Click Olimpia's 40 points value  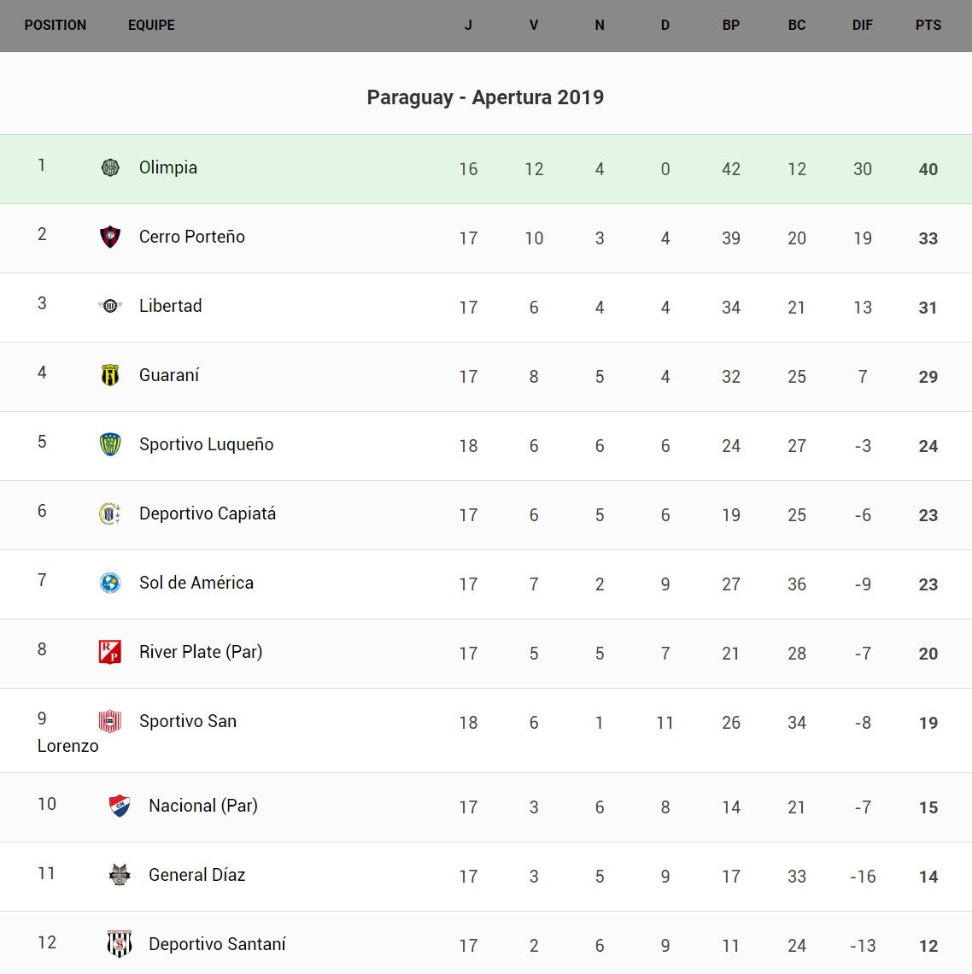point(928,169)
